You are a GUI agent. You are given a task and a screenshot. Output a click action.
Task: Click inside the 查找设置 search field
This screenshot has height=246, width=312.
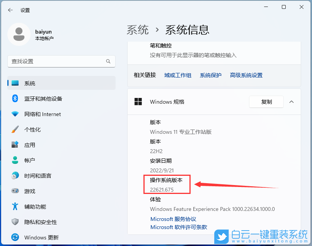(x=58, y=61)
